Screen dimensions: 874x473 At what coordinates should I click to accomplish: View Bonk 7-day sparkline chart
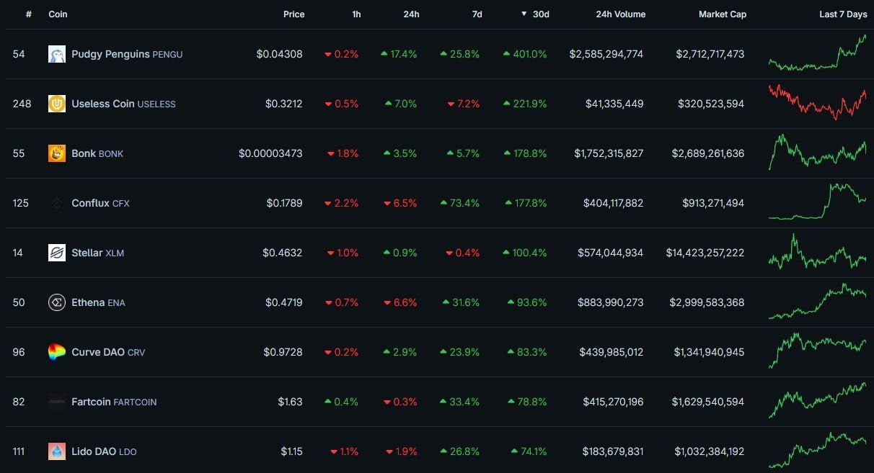click(818, 152)
